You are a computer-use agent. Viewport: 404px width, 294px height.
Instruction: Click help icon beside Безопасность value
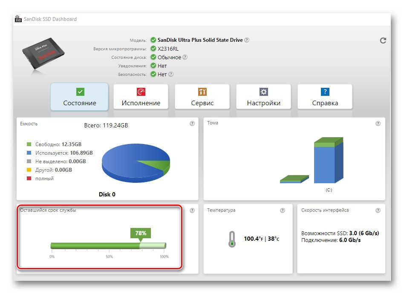point(171,74)
